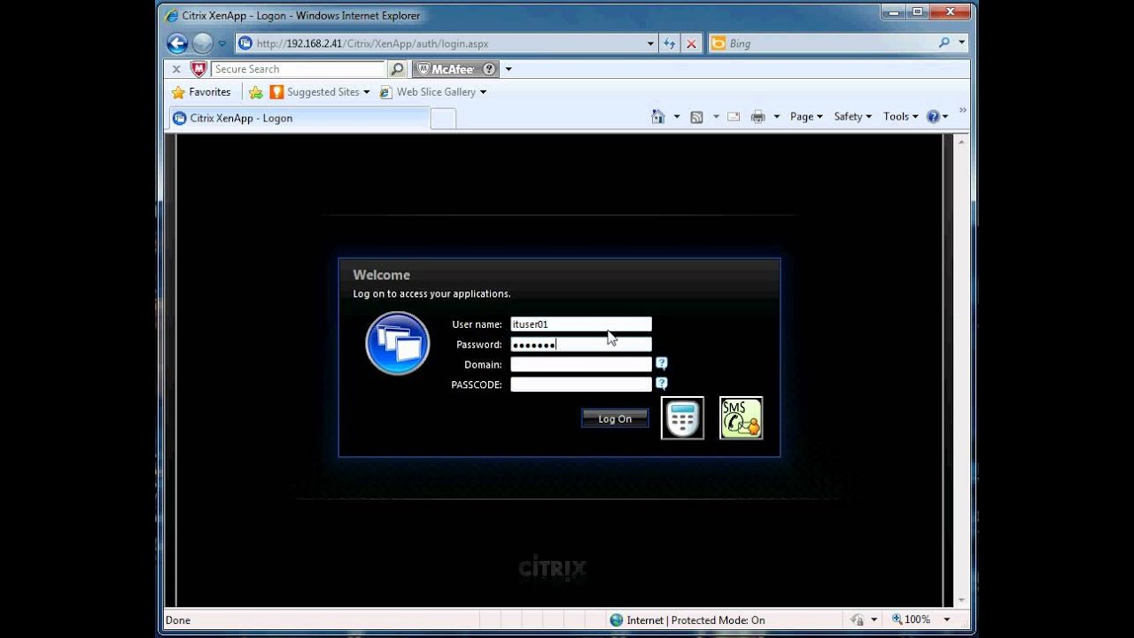Click the McAfee SiteAdvisor button
Image resolution: width=1134 pixels, height=638 pixels.
456,69
